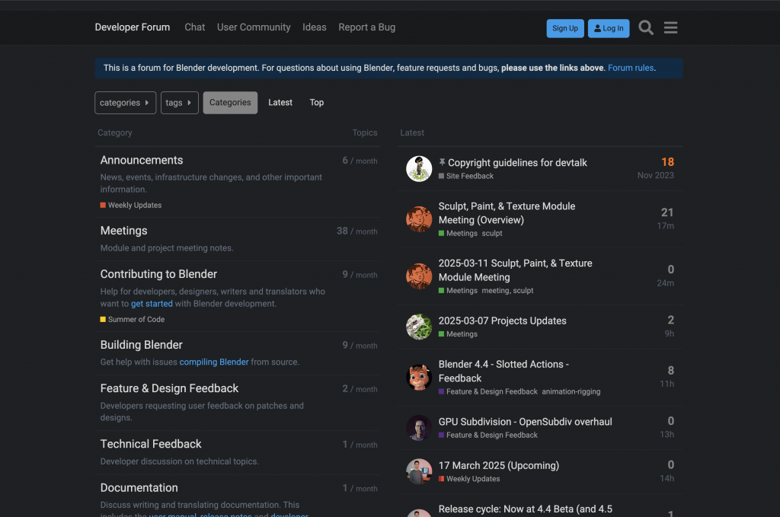Open GPU Subdivision - OpenSubdiv overhaul topic
The width and height of the screenshot is (780, 517).
(526, 422)
